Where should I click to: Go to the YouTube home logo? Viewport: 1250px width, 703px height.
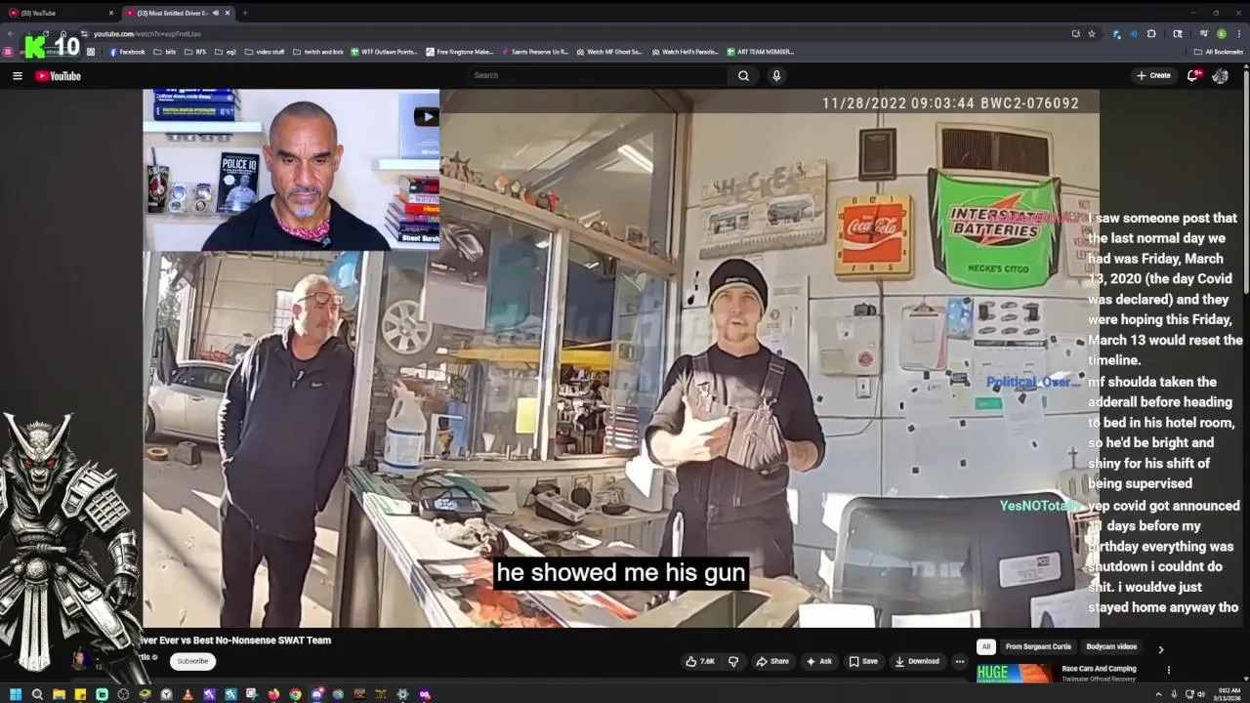tap(58, 75)
